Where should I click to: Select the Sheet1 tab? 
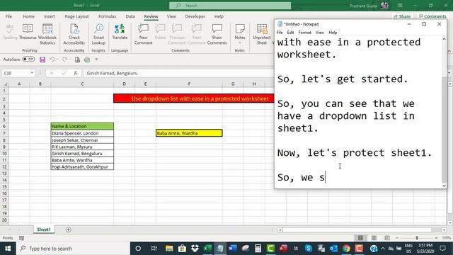[x=44, y=229]
